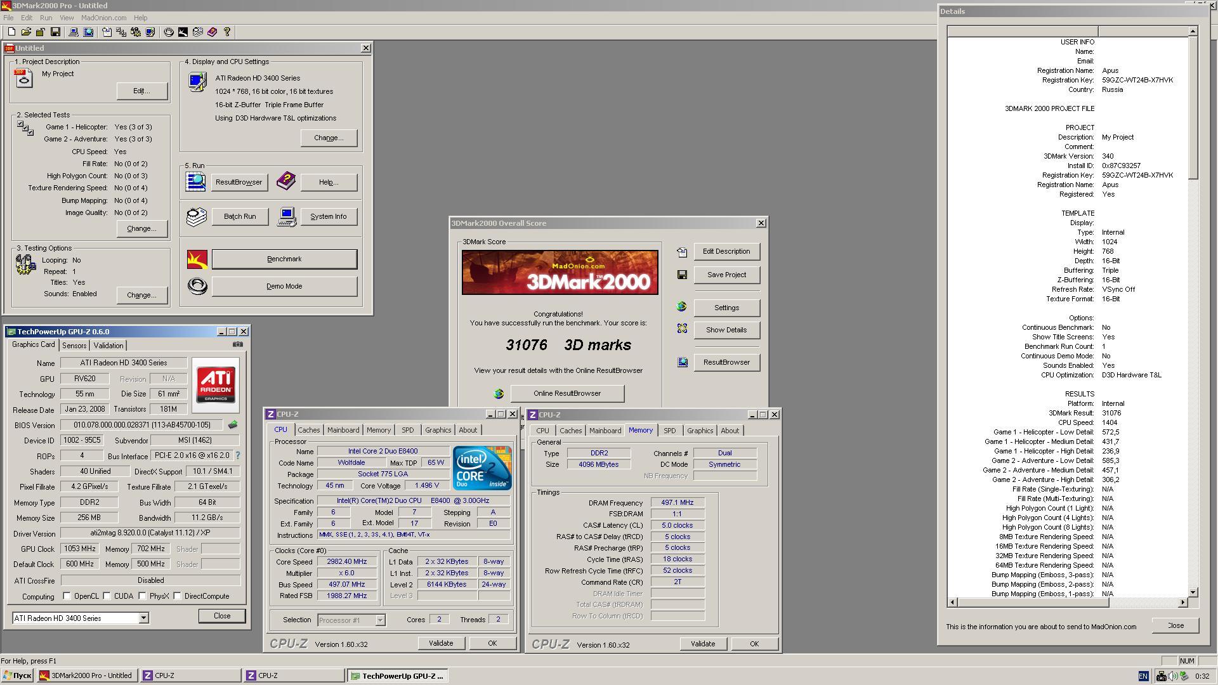
Task: Click the batch run toolbar icon
Action: [198, 32]
